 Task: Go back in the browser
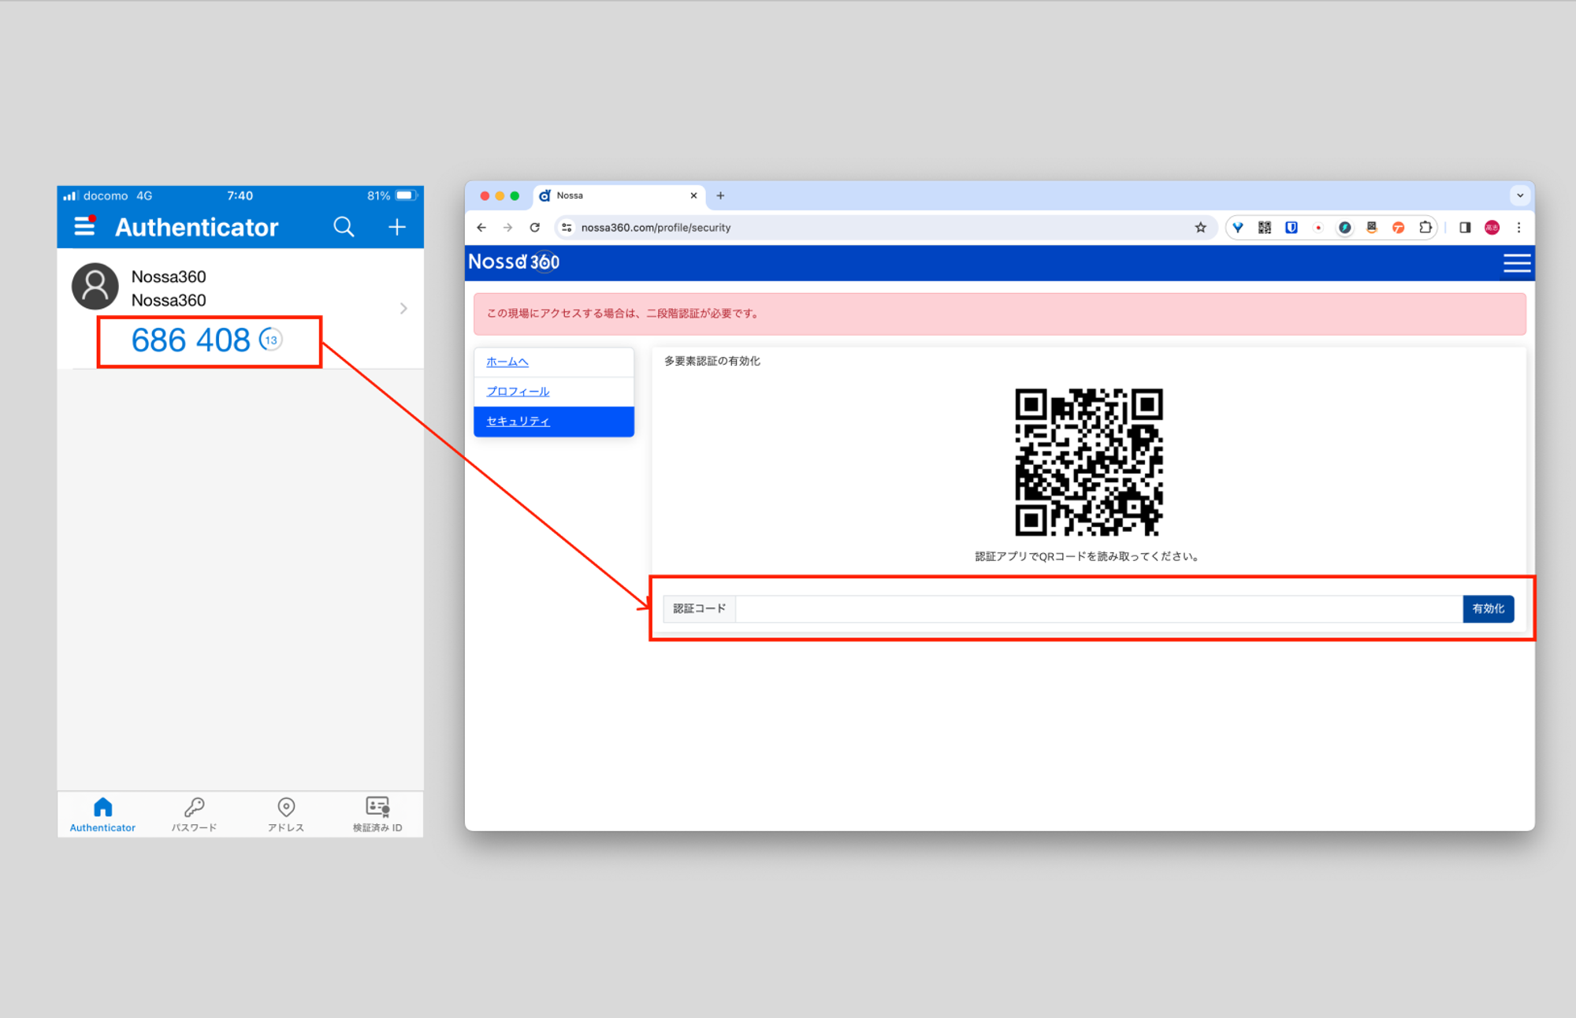481,228
